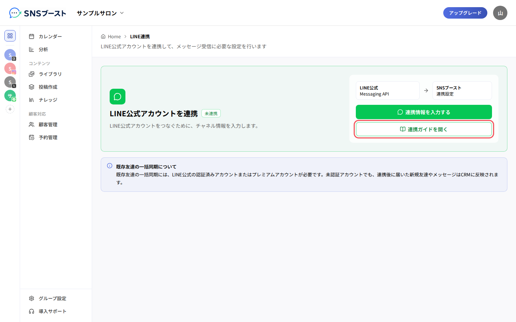Open ナレッジ in the sidebar

pyautogui.click(x=56, y=100)
